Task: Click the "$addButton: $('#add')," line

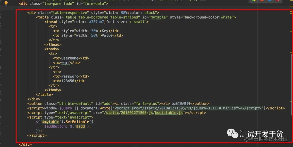Action: tap(68, 126)
